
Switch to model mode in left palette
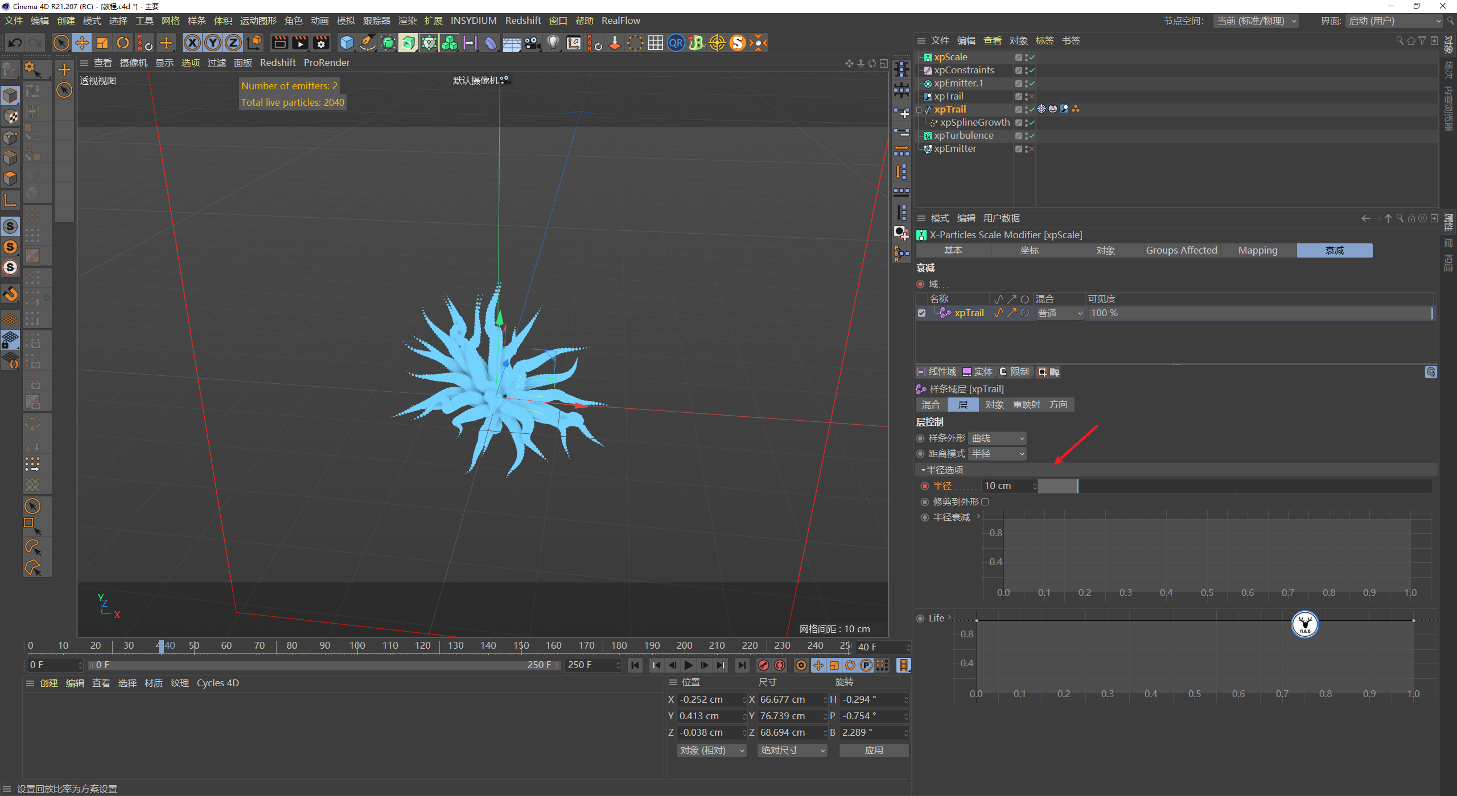10,96
